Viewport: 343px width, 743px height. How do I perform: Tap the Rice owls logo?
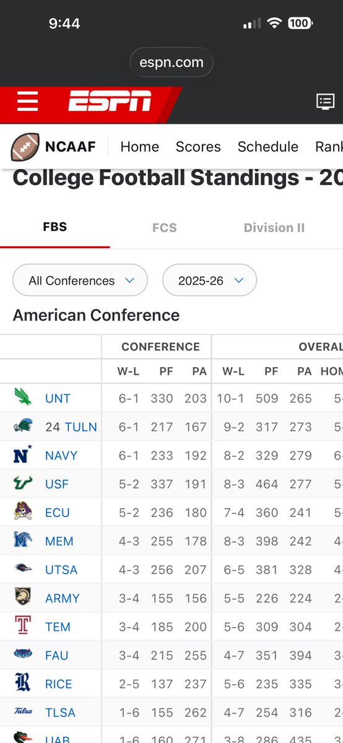point(23,683)
